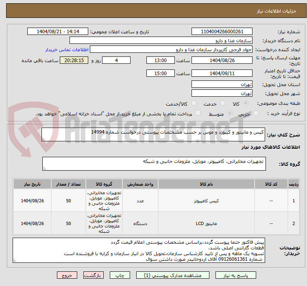Image resolution: width=307 pixels, height=286 pixels.
Task: Click date 1404/08/26 in کیس کامپیوتر row
Action: click(32, 201)
